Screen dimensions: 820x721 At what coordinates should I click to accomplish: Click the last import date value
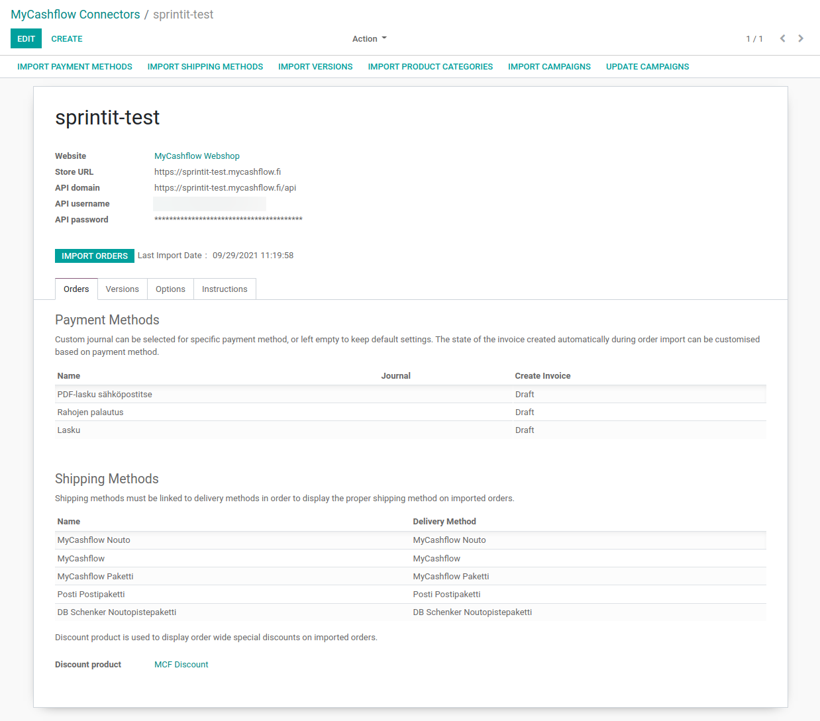[253, 256]
